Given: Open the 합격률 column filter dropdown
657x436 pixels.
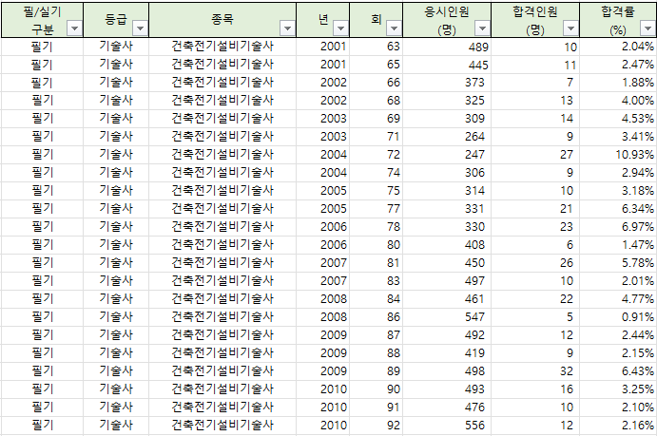Looking at the screenshot, I should click(647, 28).
